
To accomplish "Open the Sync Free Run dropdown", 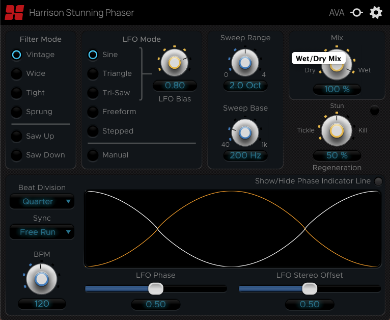I will coord(42,232).
